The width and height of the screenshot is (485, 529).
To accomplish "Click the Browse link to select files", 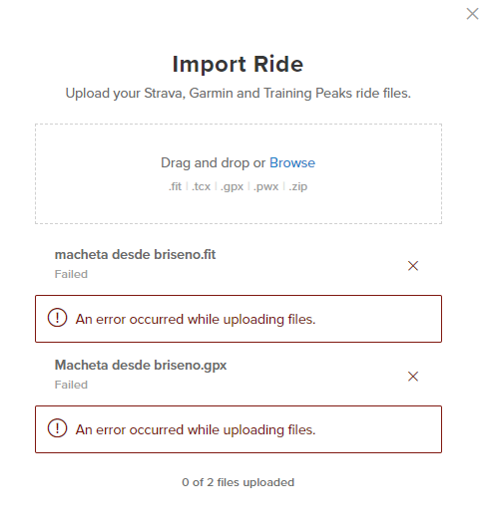I will (x=292, y=163).
